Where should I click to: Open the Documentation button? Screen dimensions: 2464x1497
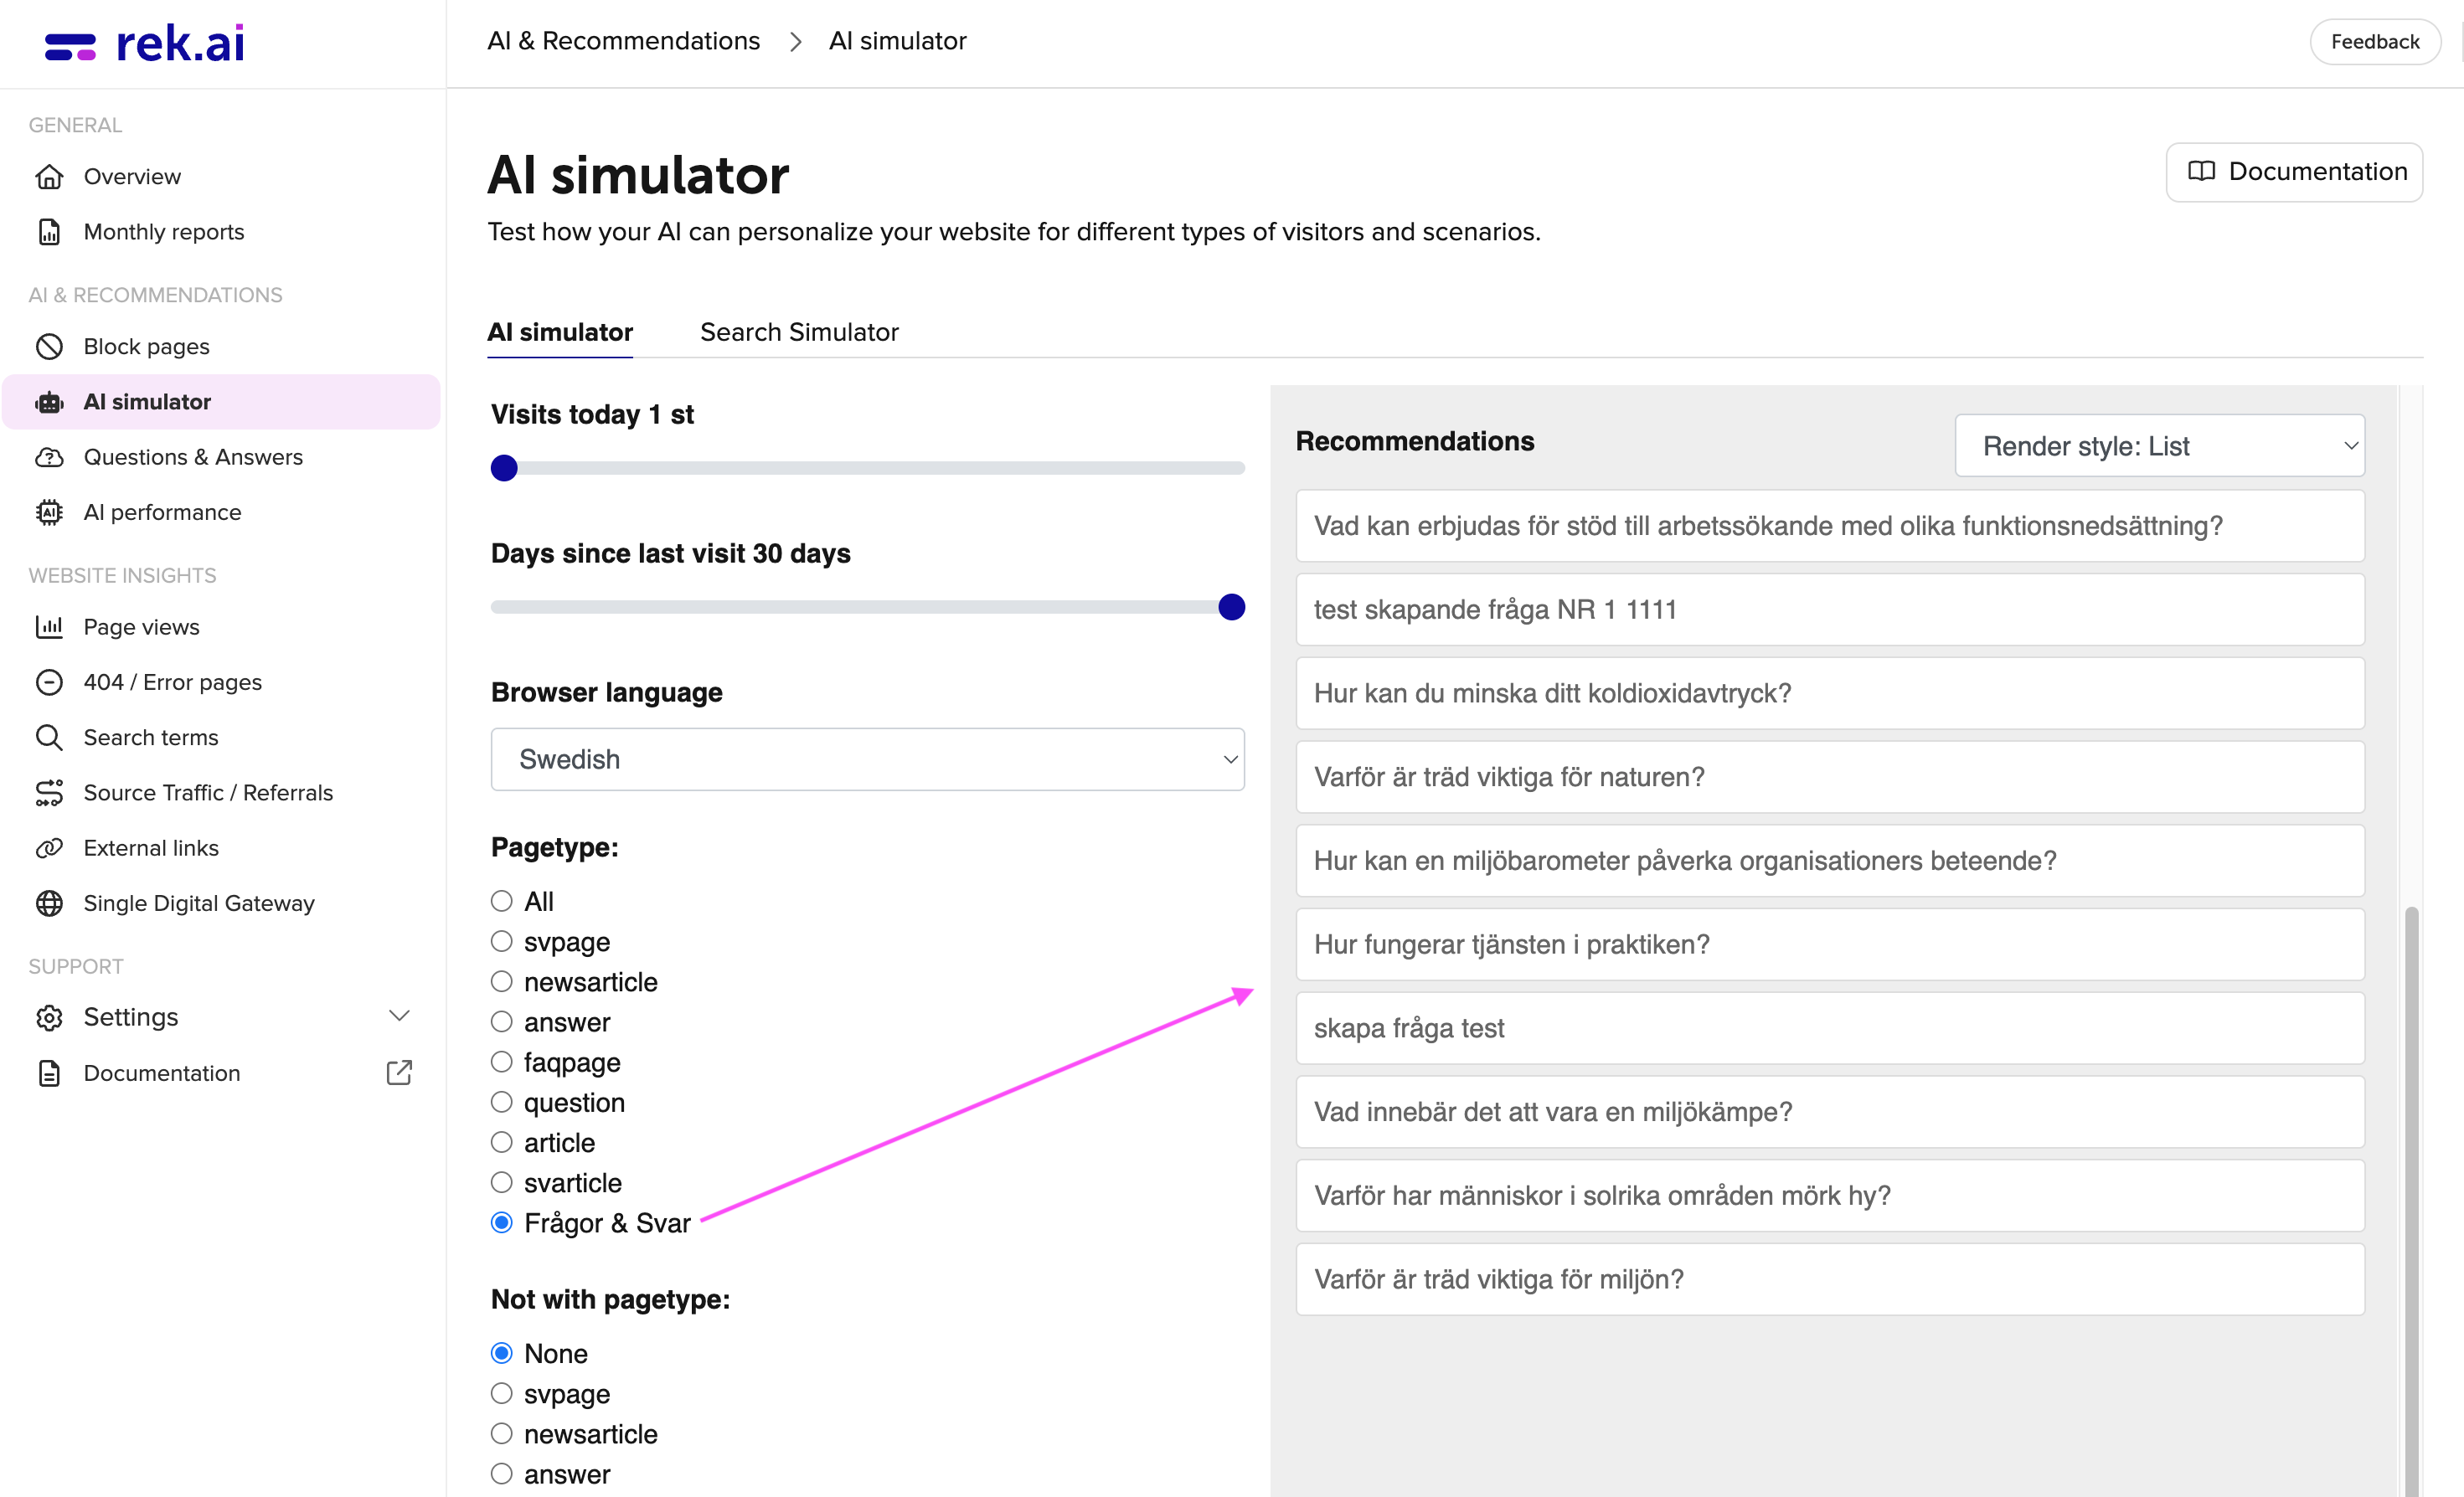tap(2294, 171)
